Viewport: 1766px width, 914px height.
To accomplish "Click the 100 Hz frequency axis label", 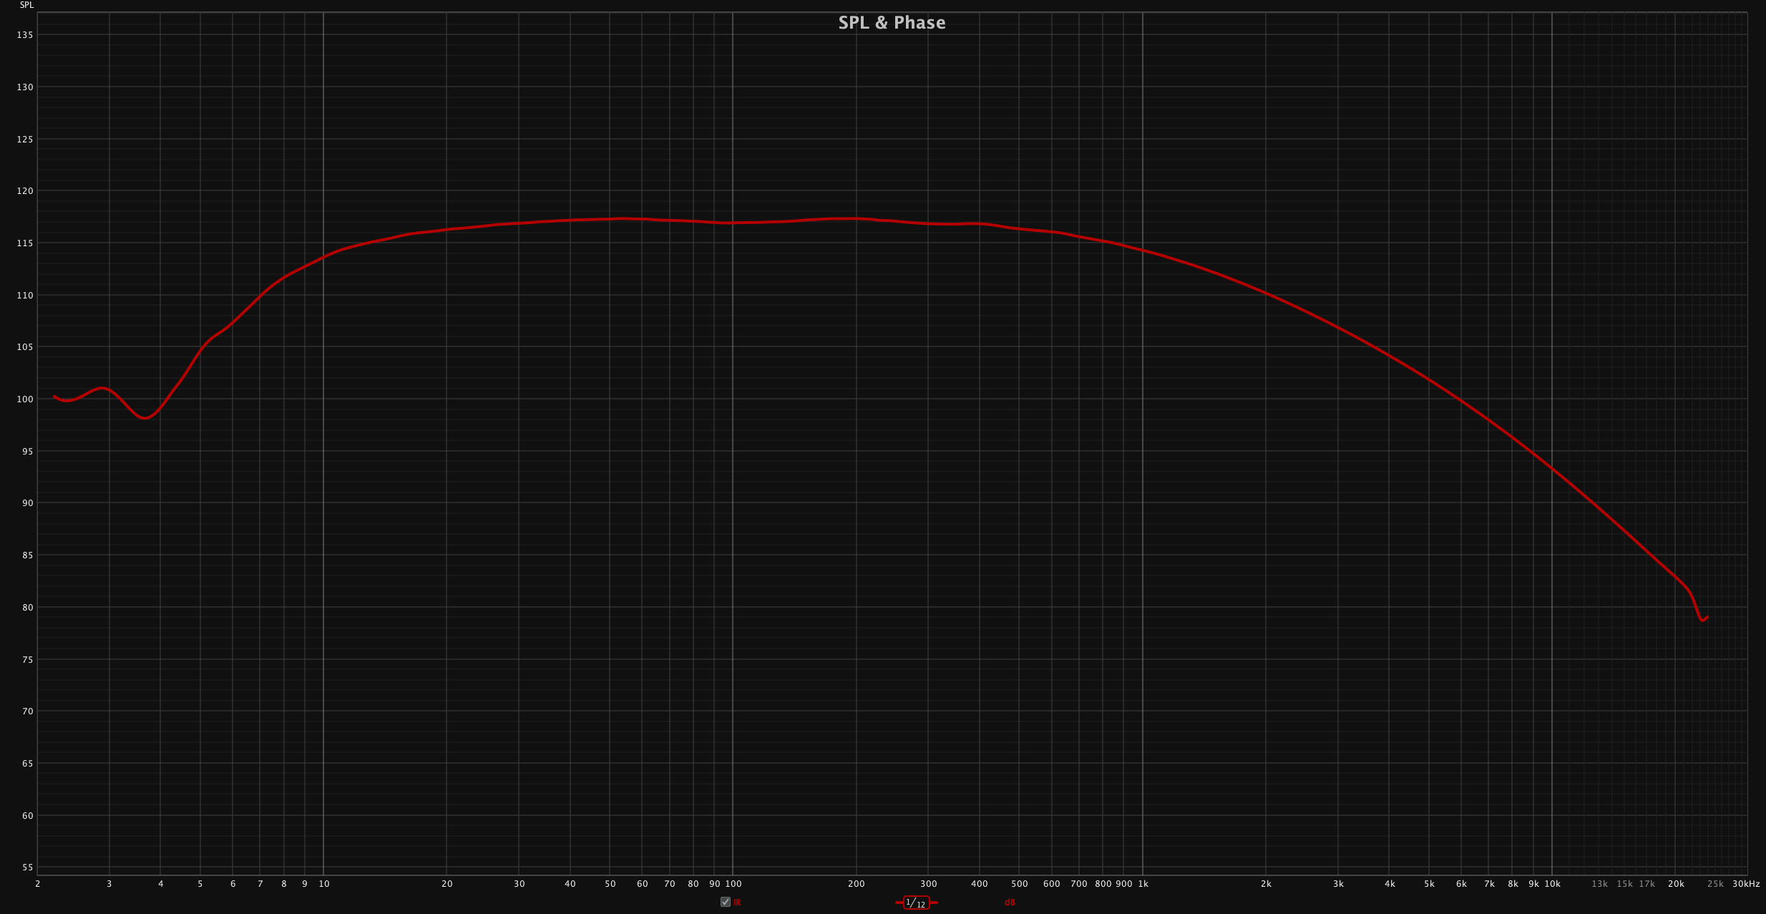I will 733,884.
